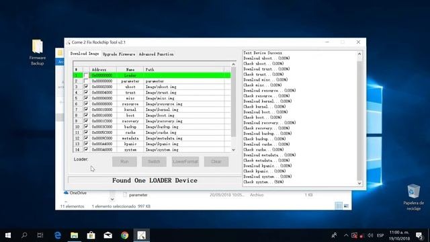Viewport: 430px width, 242px height.
Task: Click 'Test Device Success' log line
Action: click(x=263, y=52)
